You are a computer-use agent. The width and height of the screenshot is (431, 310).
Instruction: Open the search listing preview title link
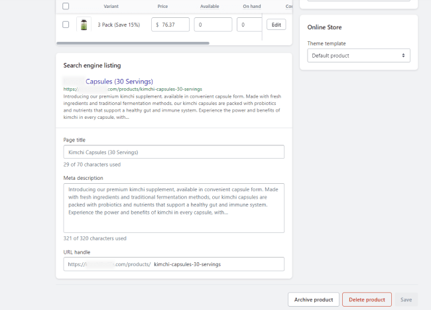pyautogui.click(x=119, y=82)
